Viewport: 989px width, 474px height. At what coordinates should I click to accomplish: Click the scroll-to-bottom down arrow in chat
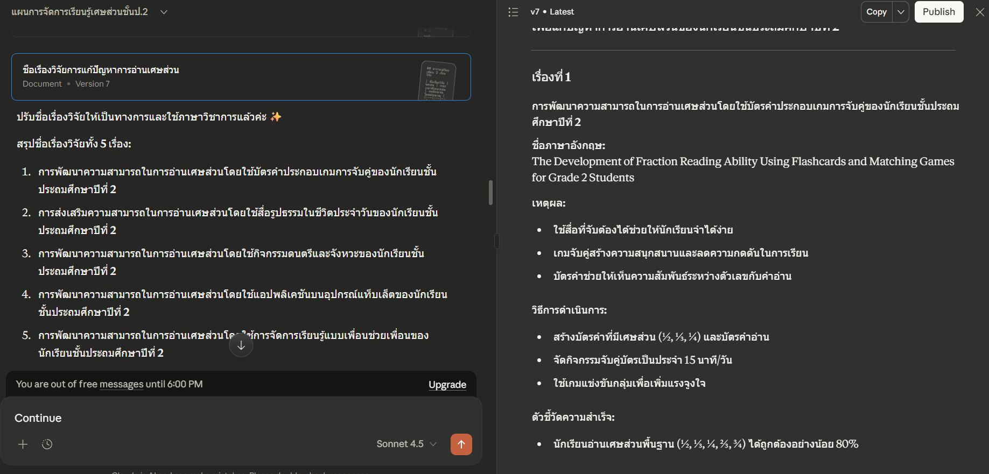coord(241,345)
